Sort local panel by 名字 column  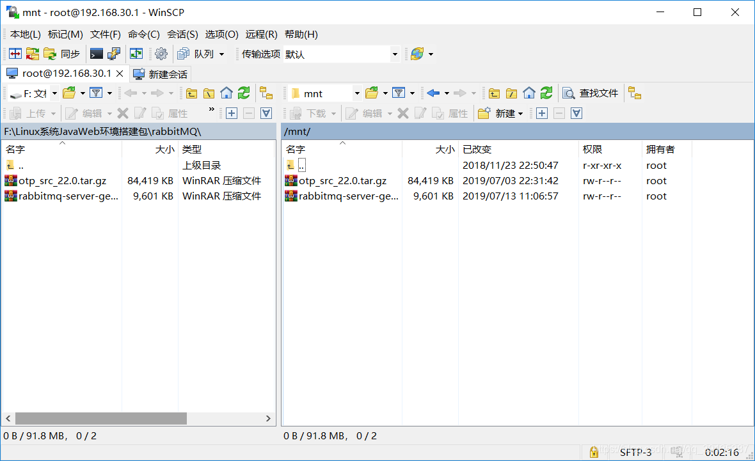pyautogui.click(x=61, y=149)
